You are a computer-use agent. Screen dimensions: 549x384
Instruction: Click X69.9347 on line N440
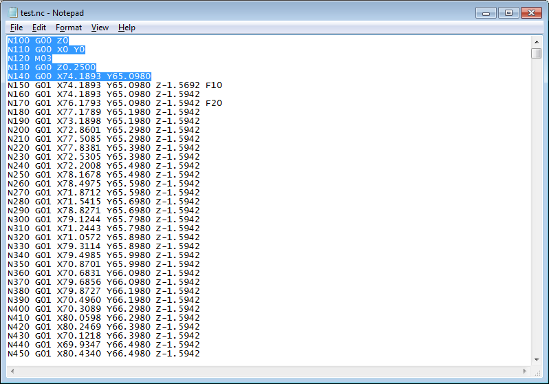pyautogui.click(x=79, y=344)
